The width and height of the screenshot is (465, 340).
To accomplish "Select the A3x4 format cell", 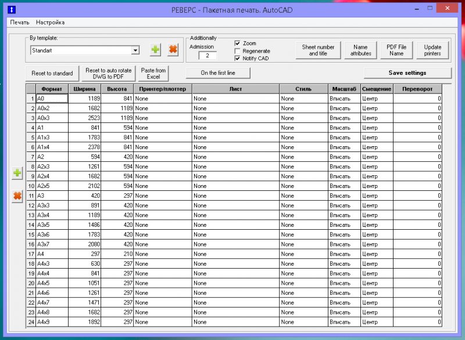I will [x=52, y=215].
